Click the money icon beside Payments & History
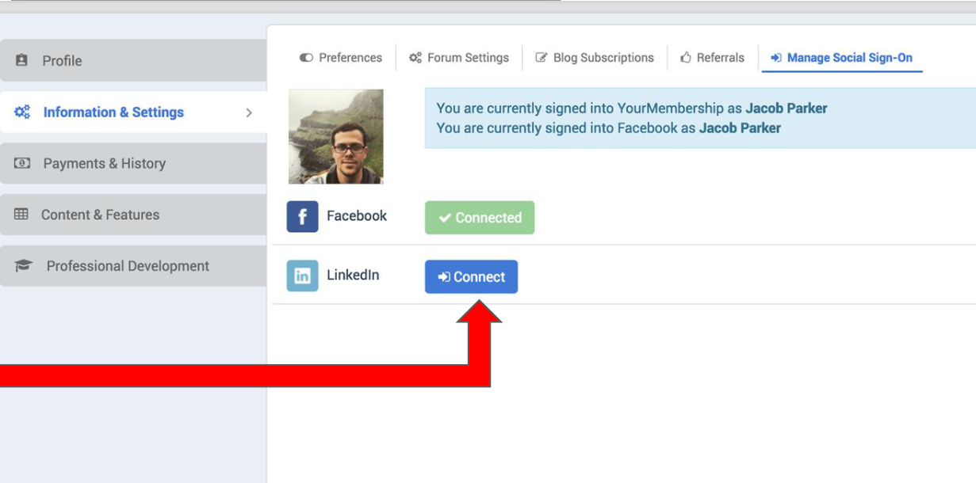976x483 pixels. [22, 163]
